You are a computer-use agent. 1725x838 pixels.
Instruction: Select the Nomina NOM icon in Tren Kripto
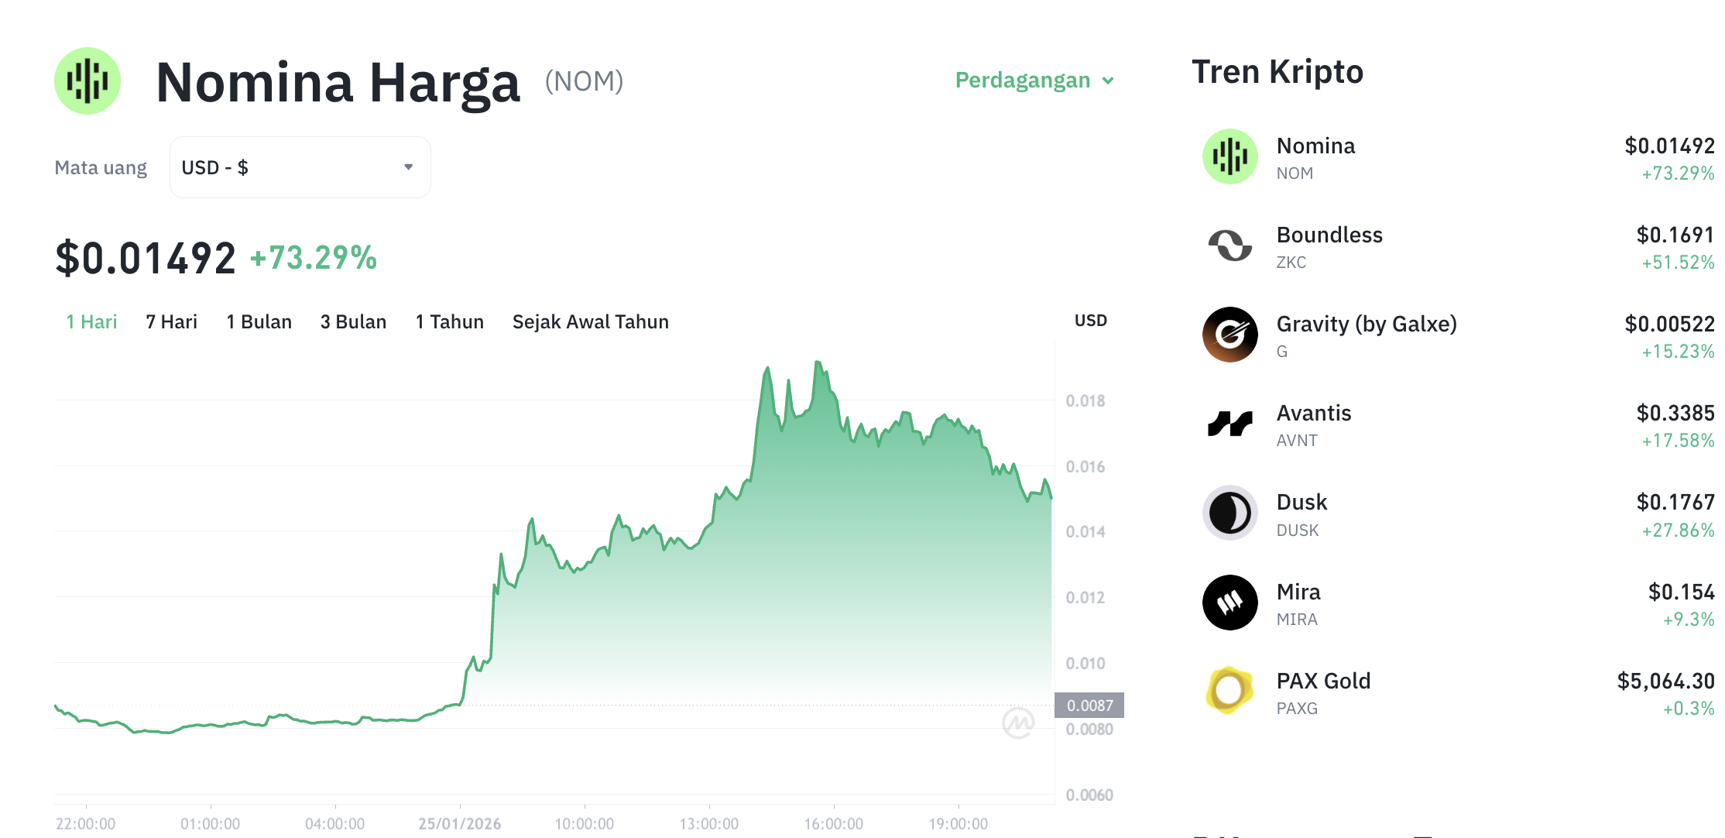point(1229,156)
